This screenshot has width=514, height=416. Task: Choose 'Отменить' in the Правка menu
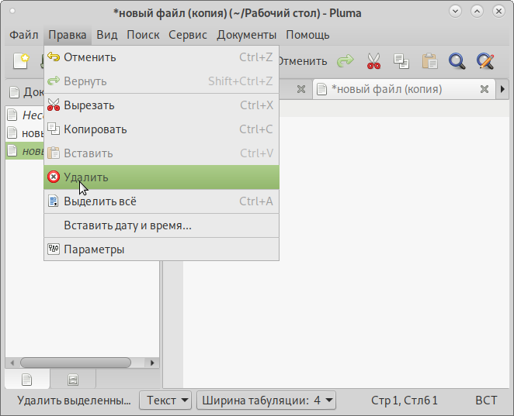coord(89,57)
